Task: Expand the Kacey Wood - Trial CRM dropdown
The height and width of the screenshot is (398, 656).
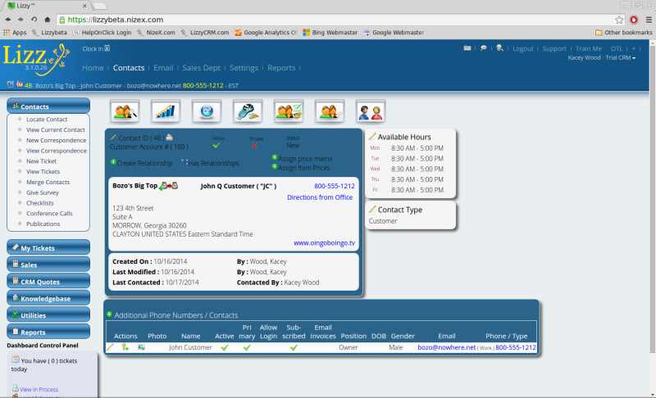Action: tap(601, 58)
